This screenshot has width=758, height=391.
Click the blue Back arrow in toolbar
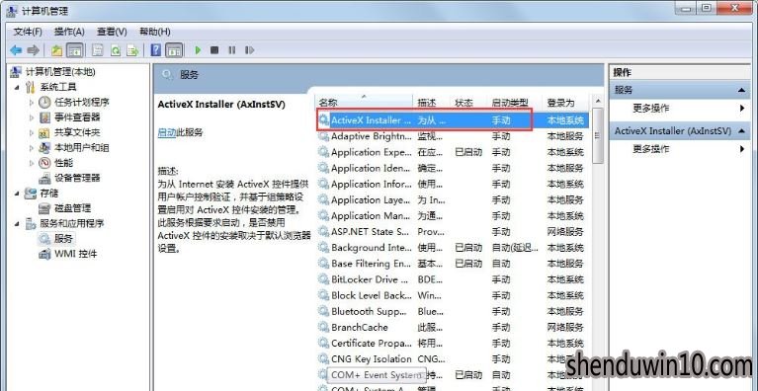[x=16, y=50]
